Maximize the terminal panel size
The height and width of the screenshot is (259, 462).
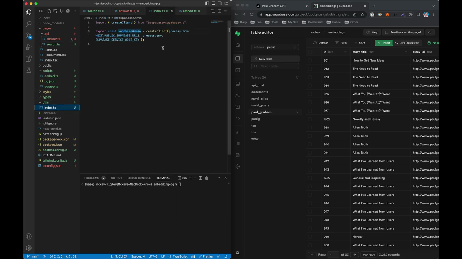click(219, 178)
